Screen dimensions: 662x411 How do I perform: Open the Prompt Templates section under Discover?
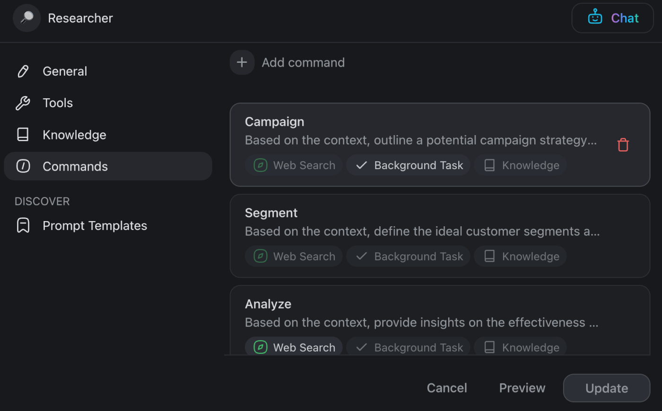(x=95, y=225)
